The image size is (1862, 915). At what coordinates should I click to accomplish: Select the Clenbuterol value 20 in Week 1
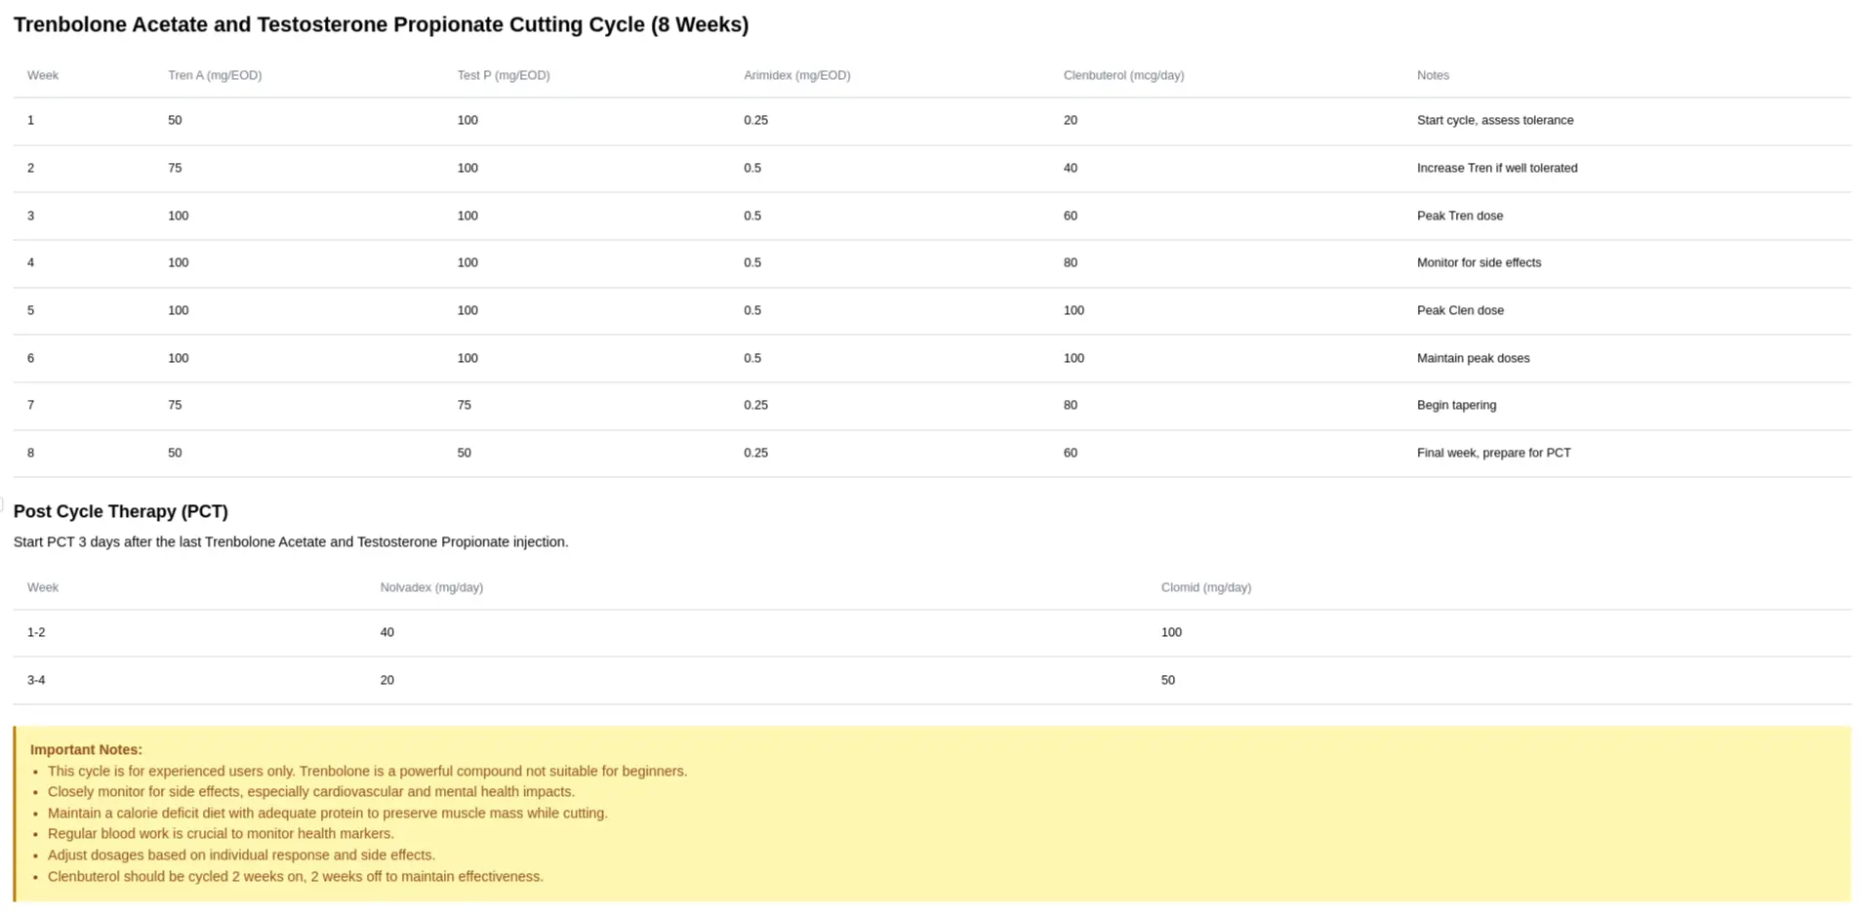(1071, 120)
